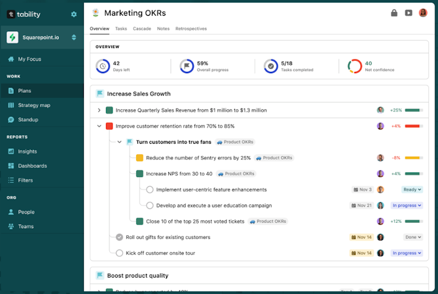Open Standup from the sidebar

click(x=28, y=120)
